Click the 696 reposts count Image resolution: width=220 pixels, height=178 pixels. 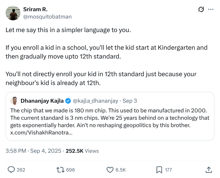70,170
